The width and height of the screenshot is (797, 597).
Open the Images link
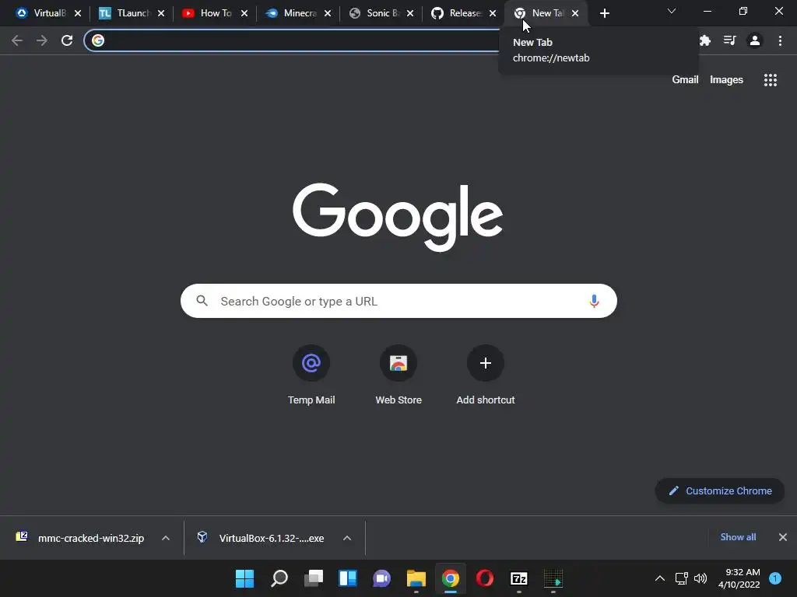726,80
